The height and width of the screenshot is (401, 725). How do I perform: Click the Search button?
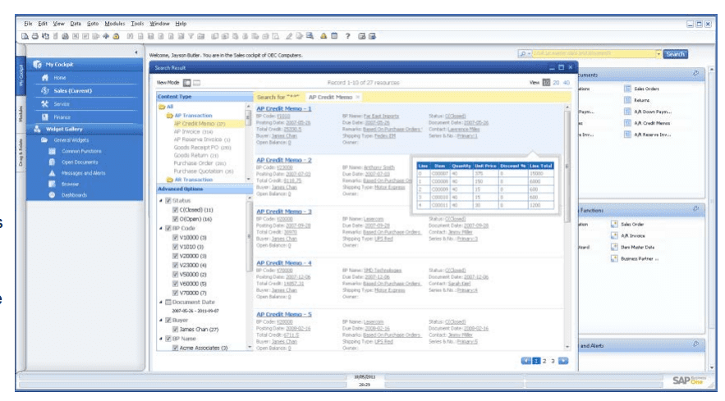click(x=675, y=54)
